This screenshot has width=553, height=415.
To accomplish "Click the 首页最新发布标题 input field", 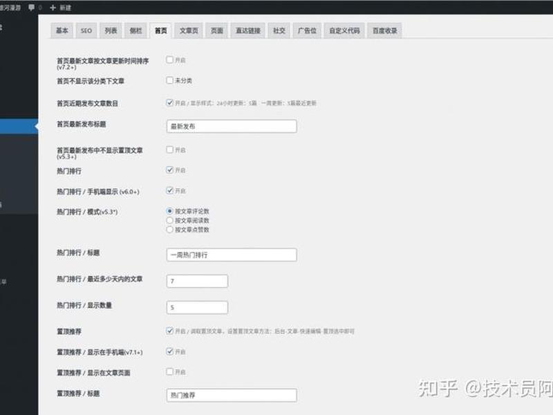I will click(x=232, y=127).
